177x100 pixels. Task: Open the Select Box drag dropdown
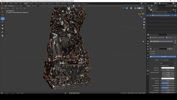click(x=35, y=6)
